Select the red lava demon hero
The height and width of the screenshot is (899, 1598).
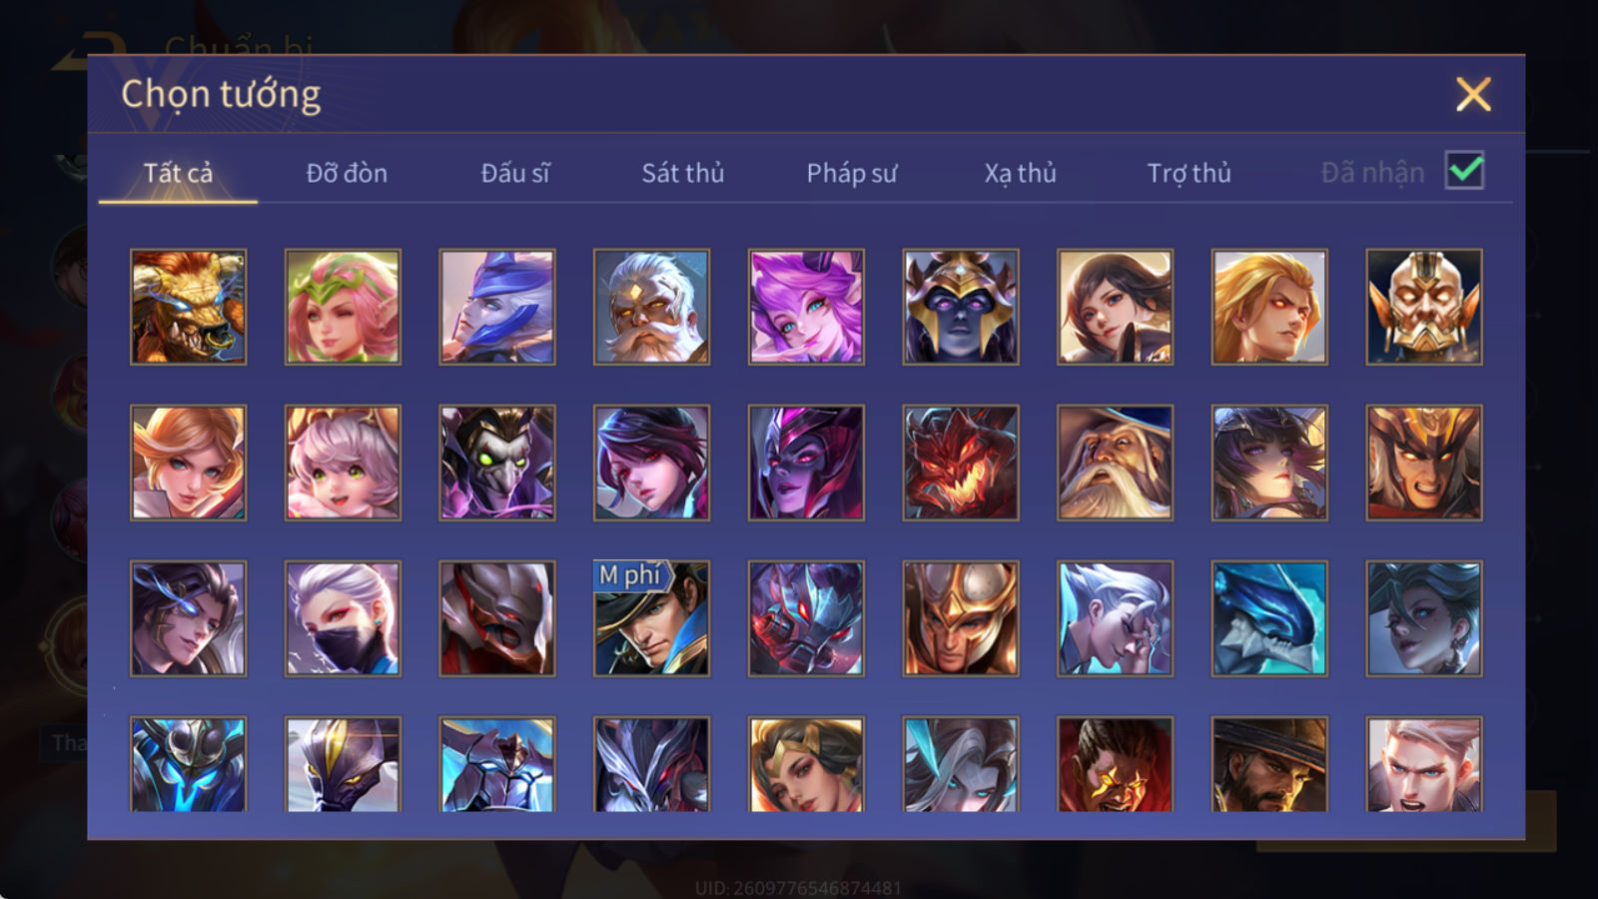[961, 462]
